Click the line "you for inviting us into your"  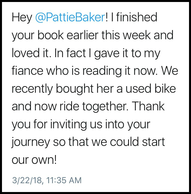80,124
